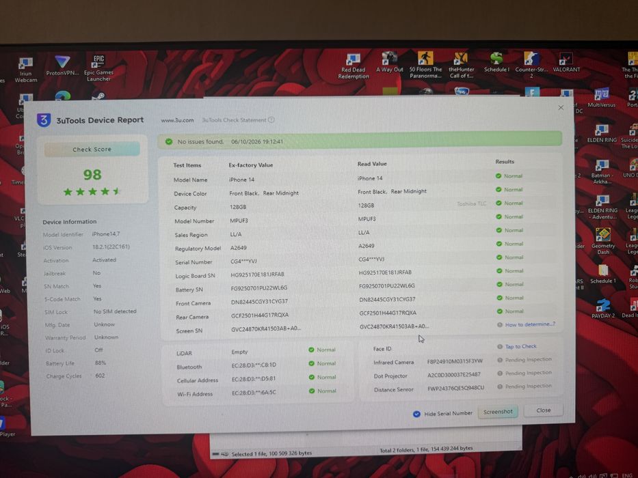Click the Screenshot button
The image size is (638, 478).
coord(498,412)
